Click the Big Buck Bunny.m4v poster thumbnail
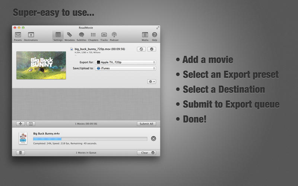Image resolution: width=298 pixels, height=186 pixels. pos(23,138)
